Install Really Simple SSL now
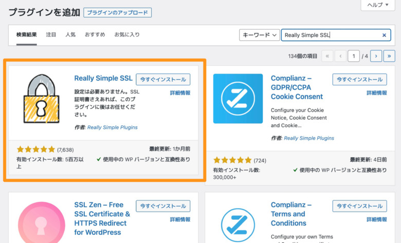 tap(163, 80)
